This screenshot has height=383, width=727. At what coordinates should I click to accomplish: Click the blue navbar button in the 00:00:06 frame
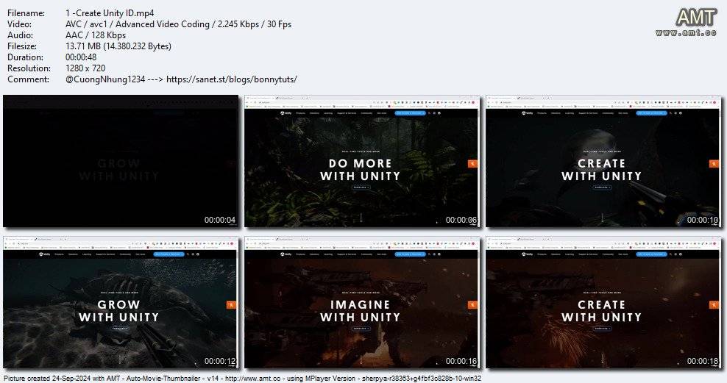coord(410,113)
